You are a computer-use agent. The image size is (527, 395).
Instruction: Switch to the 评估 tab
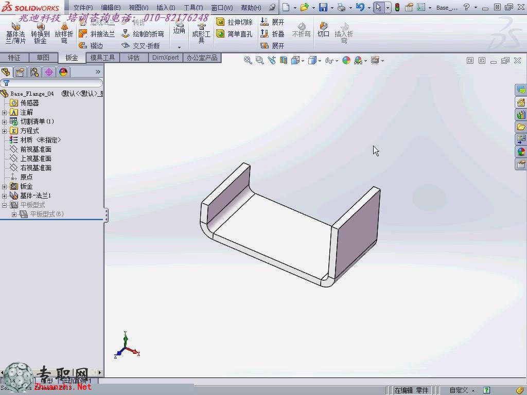133,58
